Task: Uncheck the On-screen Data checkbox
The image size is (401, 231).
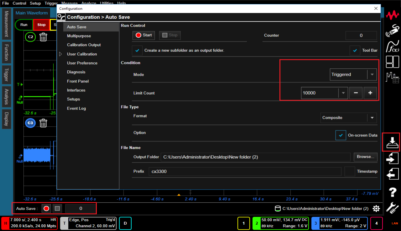Action: [x=341, y=135]
